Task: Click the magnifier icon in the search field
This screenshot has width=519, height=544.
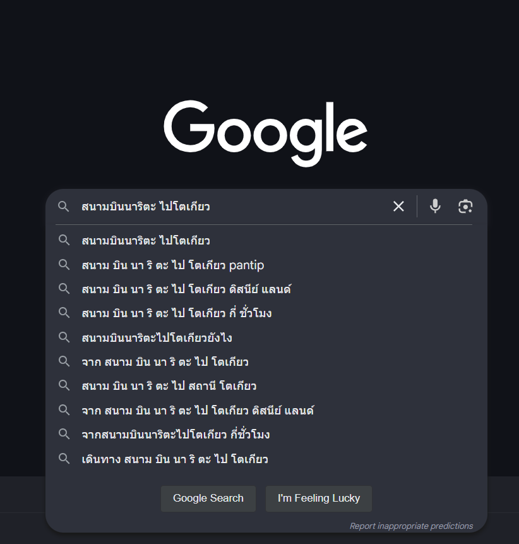Action: tap(64, 207)
